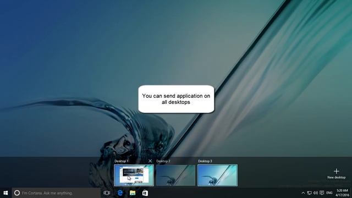The height and width of the screenshot is (198, 352).
Task: Show hidden system tray icons
Action: tap(303, 193)
